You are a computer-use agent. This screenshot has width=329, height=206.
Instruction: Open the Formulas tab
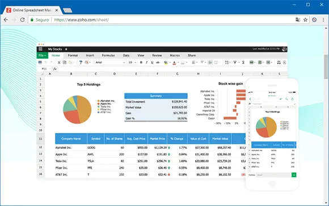tap(108, 55)
